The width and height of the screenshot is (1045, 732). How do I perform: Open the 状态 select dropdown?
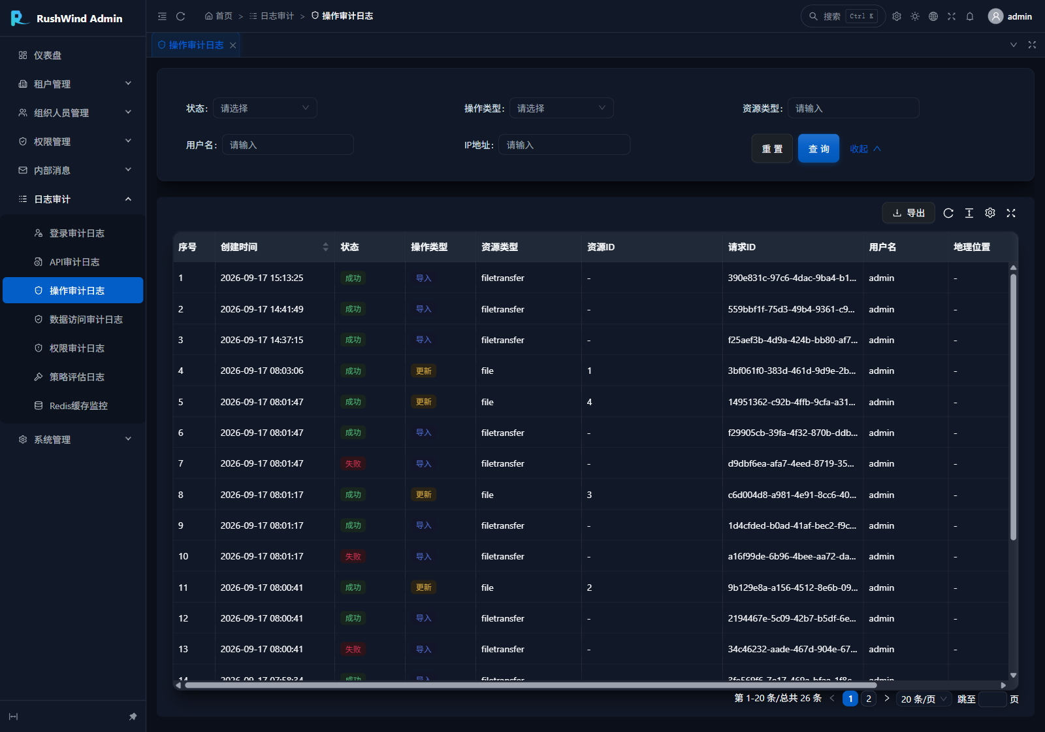(265, 108)
